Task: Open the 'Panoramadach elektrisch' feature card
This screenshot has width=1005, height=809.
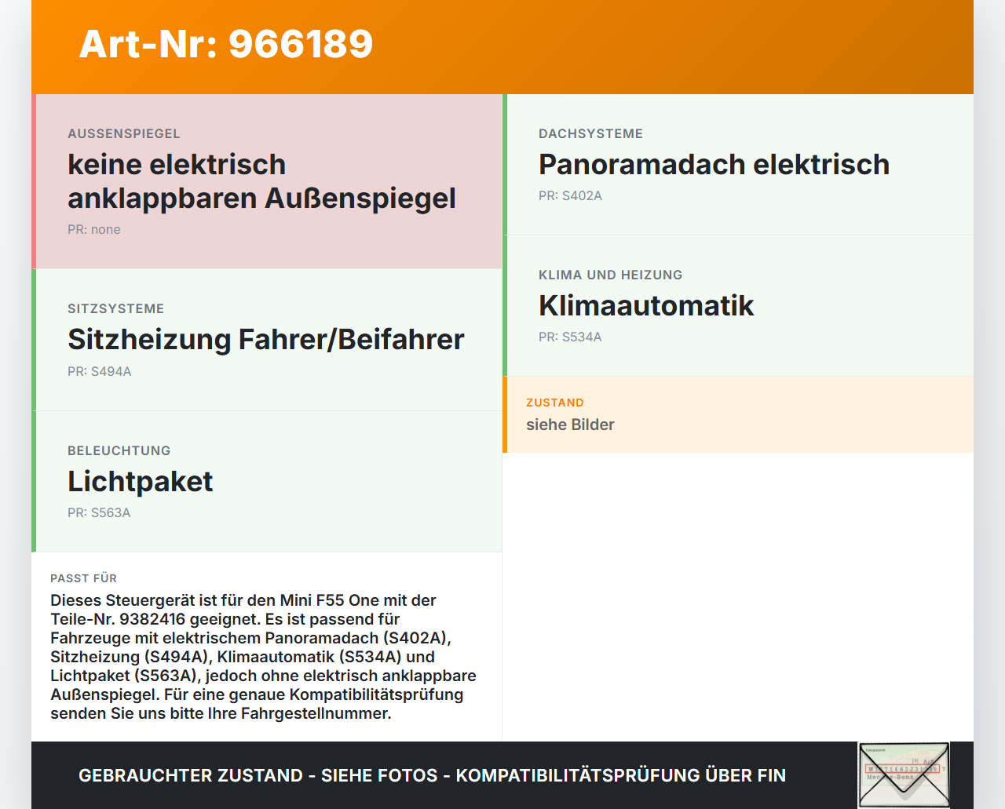Action: pyautogui.click(x=714, y=165)
